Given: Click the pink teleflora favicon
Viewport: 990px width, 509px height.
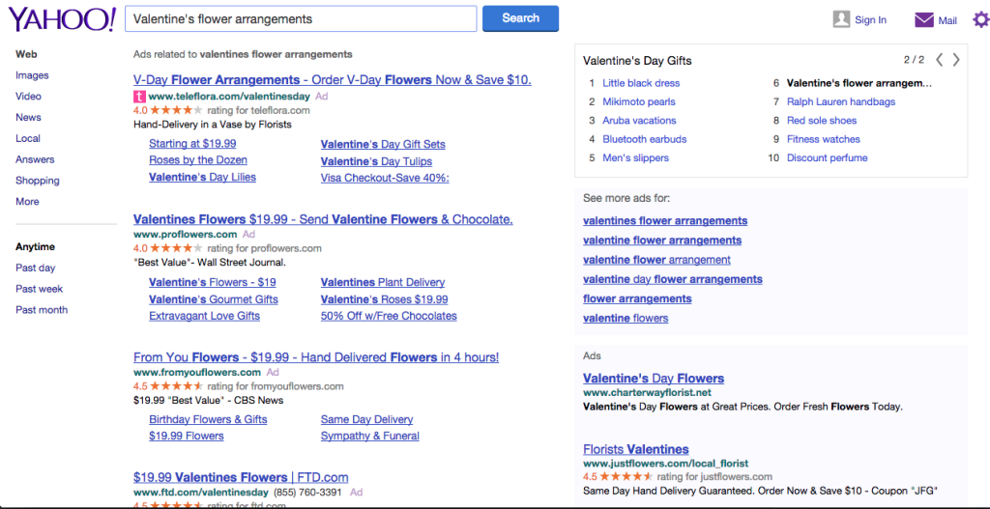Looking at the screenshot, I should 139,97.
